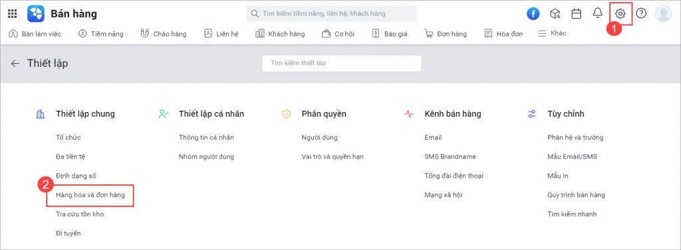Open Tra cứu tồn kho setting
This screenshot has width=681, height=250.
[80, 214]
